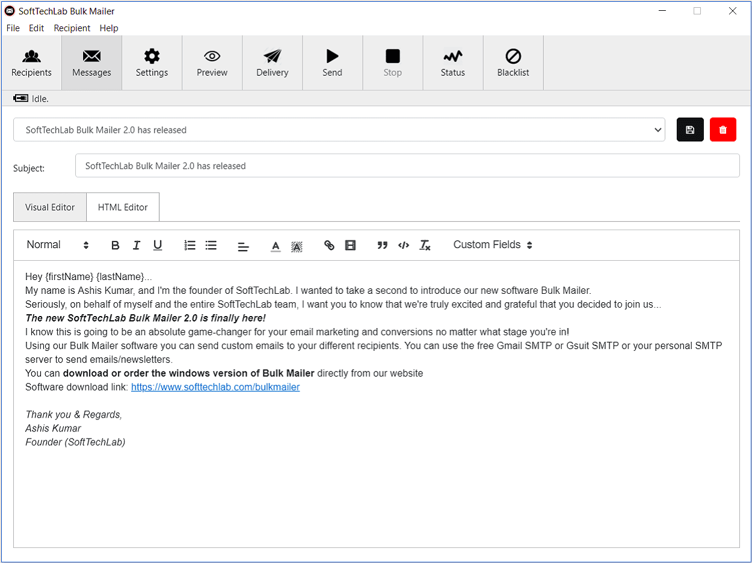The height and width of the screenshot is (563, 752).
Task: Toggle underline formatting
Action: pos(158,245)
